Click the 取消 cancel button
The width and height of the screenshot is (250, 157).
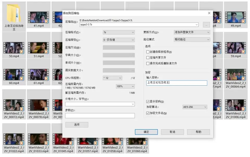[x=172, y=132]
